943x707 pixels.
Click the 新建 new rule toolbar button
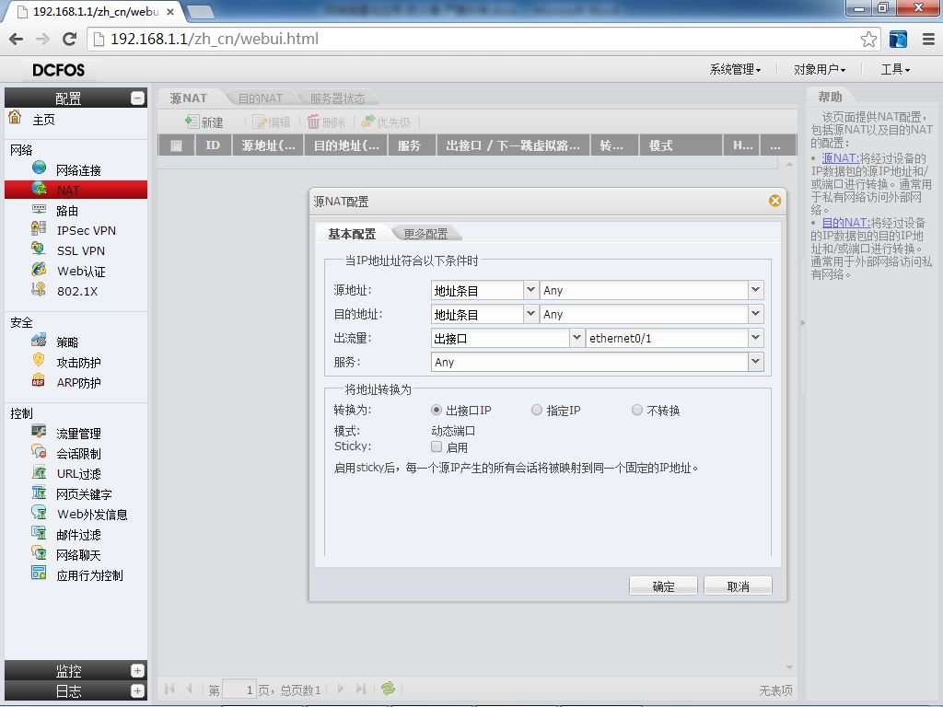tap(204, 122)
